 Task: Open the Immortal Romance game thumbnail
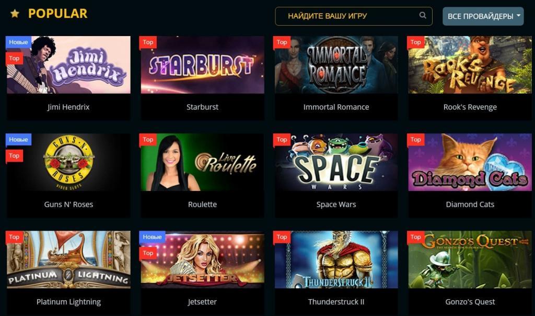click(336, 65)
